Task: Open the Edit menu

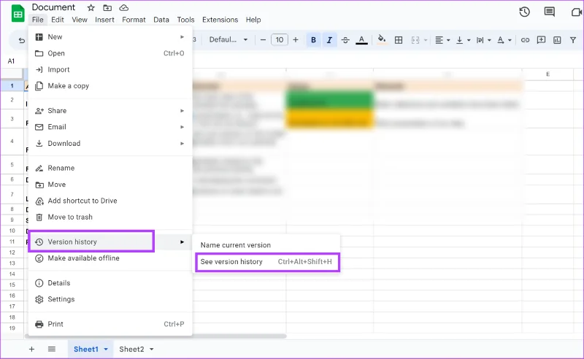Action: click(58, 20)
